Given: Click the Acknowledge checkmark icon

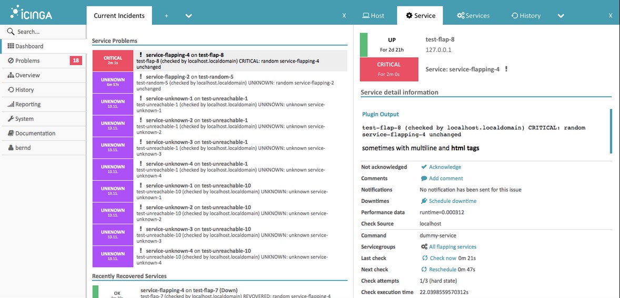Looking at the screenshot, I should [x=424, y=167].
